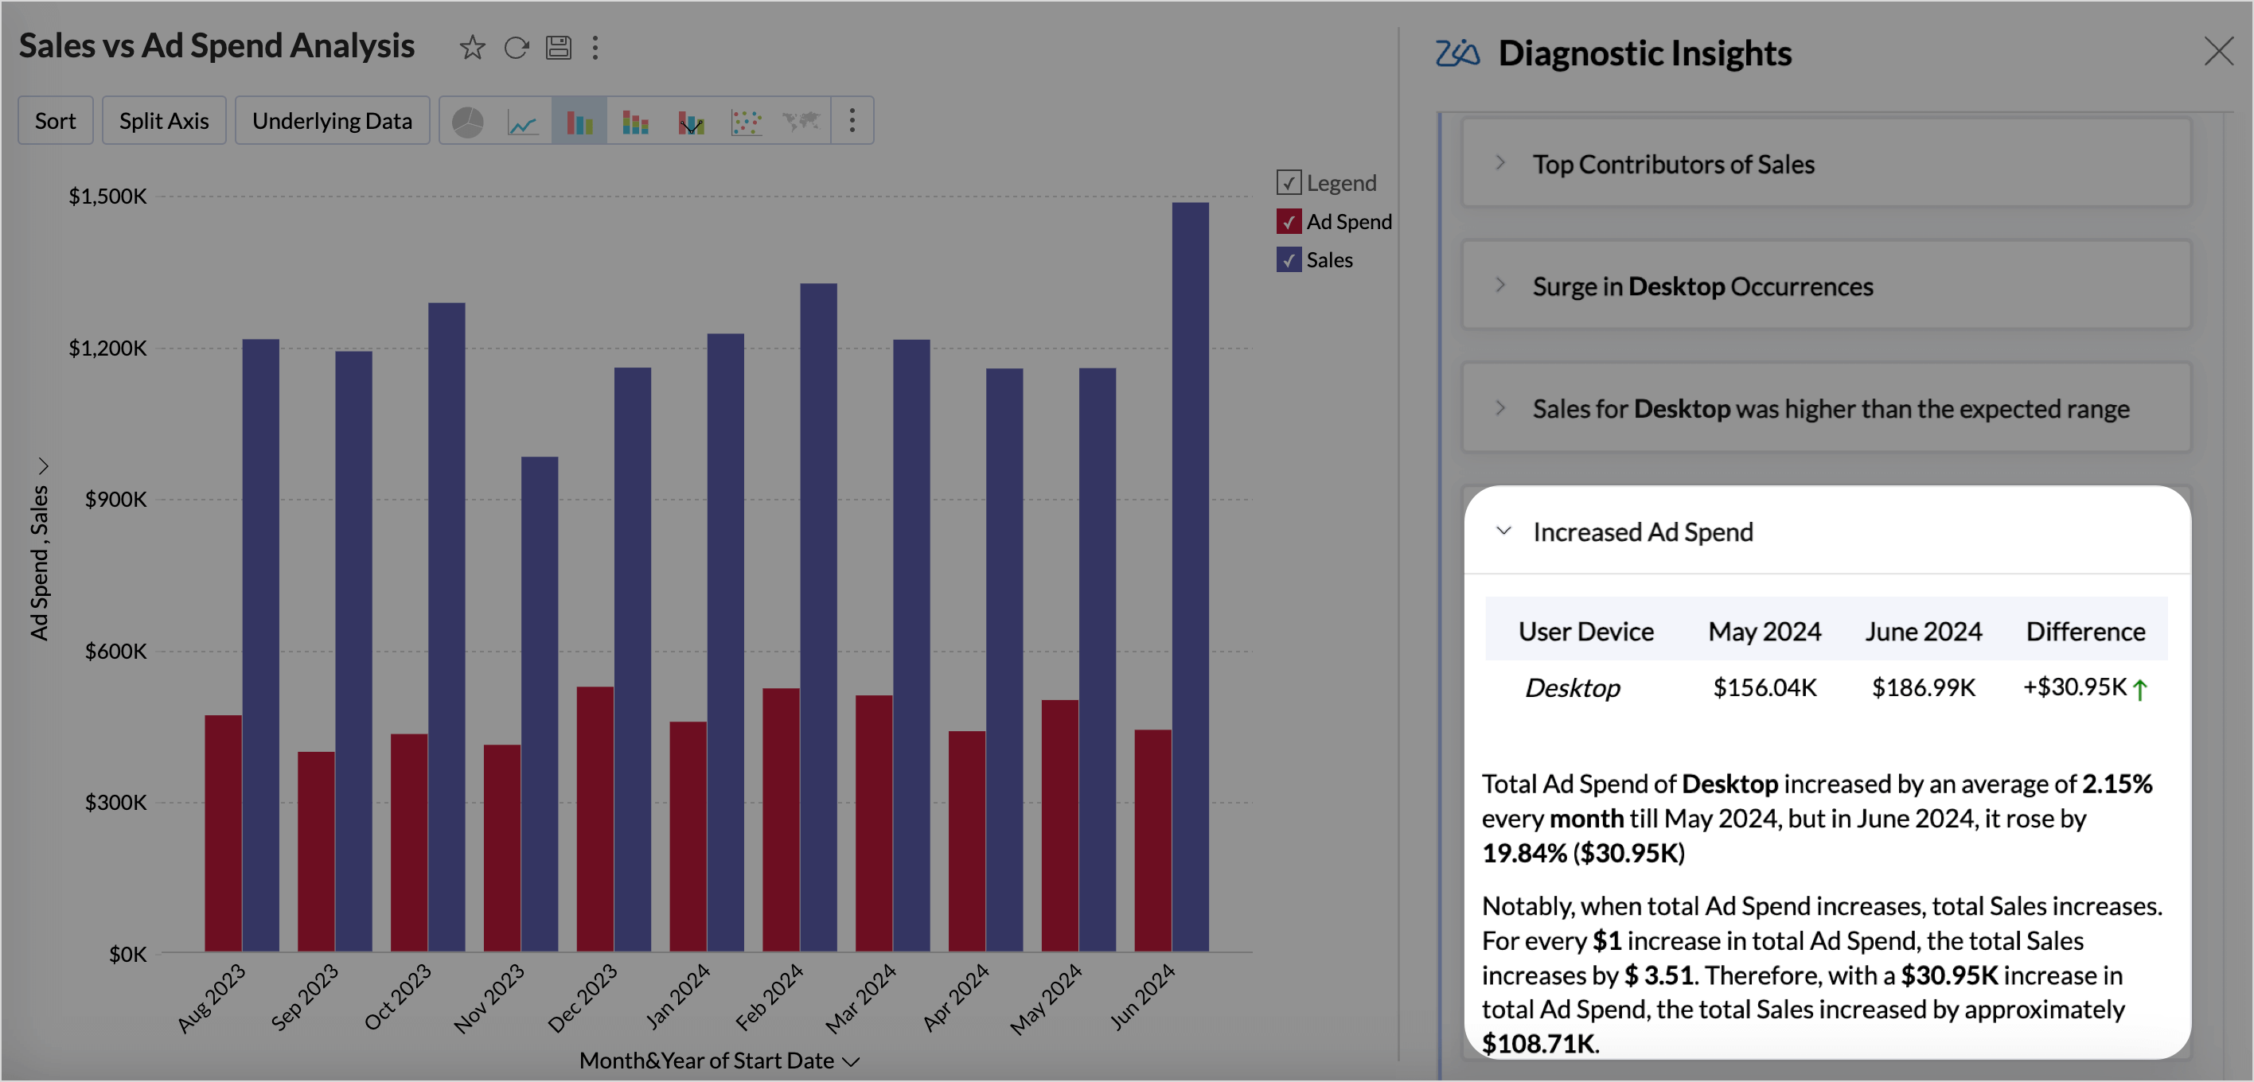Click the Sort button
The height and width of the screenshot is (1082, 2254).
(x=55, y=121)
